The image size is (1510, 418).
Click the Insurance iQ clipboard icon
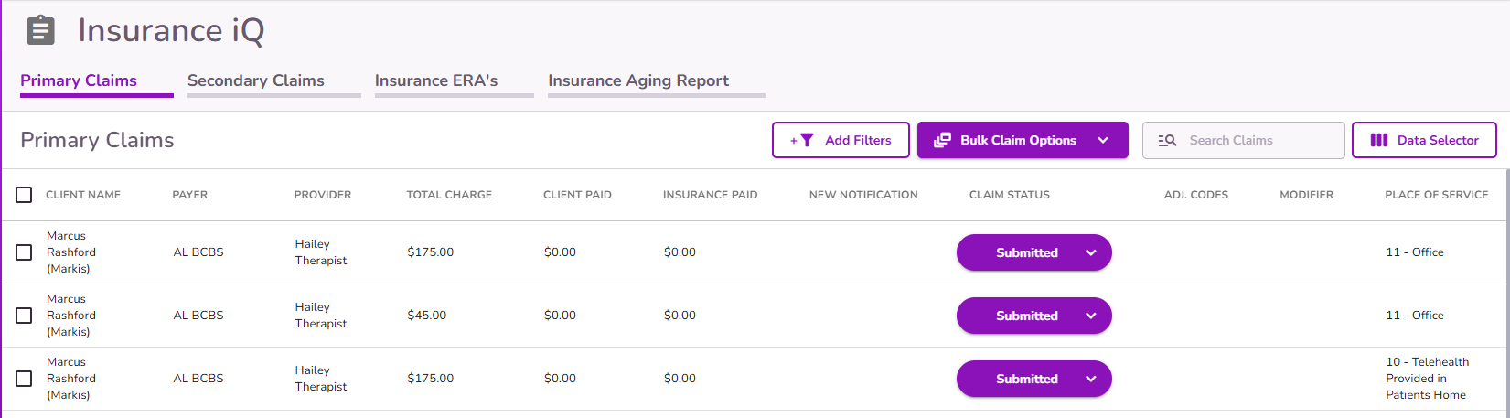tap(40, 31)
